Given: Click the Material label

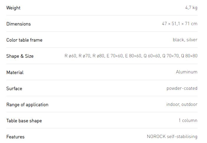Looking at the screenshot, I should [15, 72].
